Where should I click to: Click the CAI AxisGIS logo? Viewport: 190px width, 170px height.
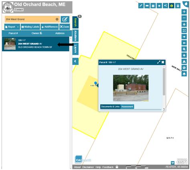click(83, 160)
